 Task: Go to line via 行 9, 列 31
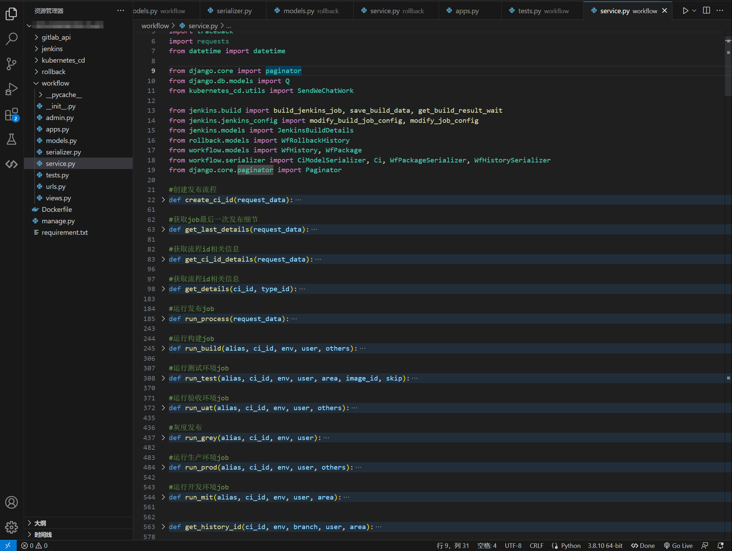coord(453,545)
